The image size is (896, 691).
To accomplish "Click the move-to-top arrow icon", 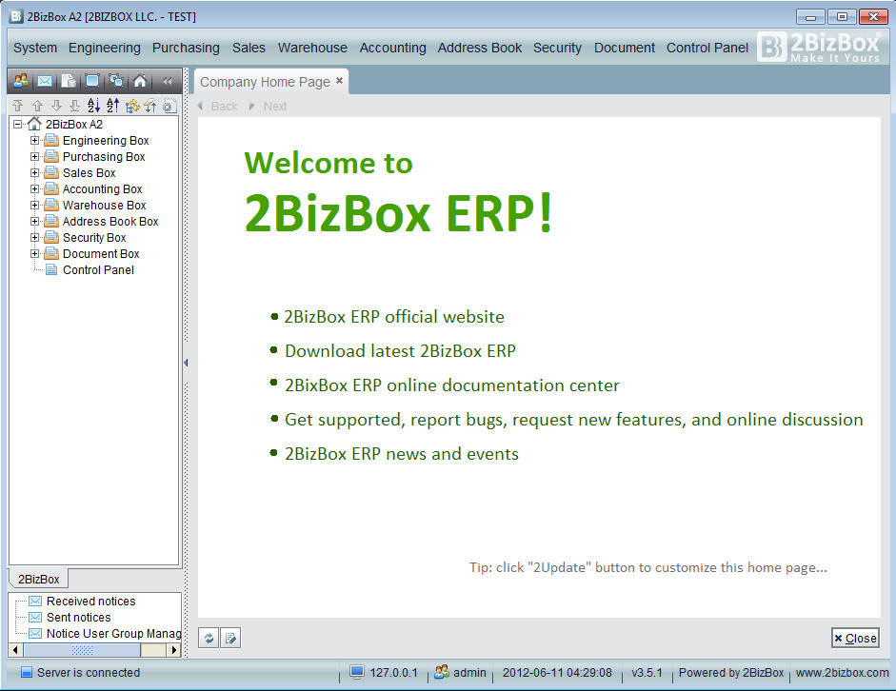I will 18,106.
